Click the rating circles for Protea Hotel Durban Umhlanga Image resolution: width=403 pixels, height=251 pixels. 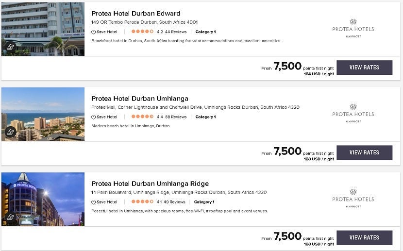(142, 117)
